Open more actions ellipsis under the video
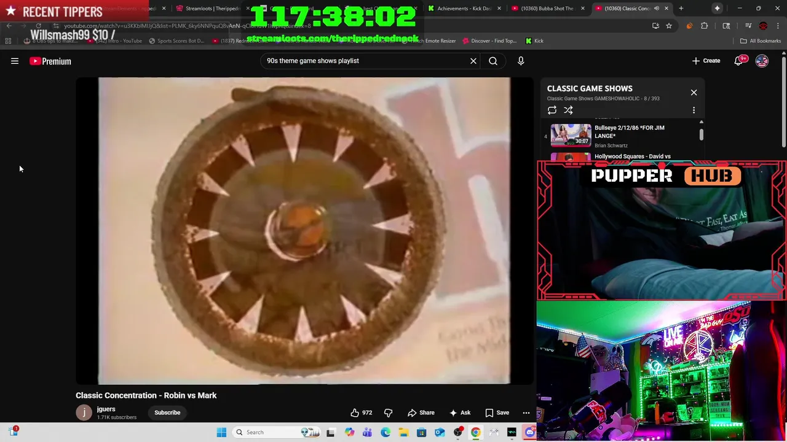Image resolution: width=787 pixels, height=442 pixels. (x=526, y=413)
